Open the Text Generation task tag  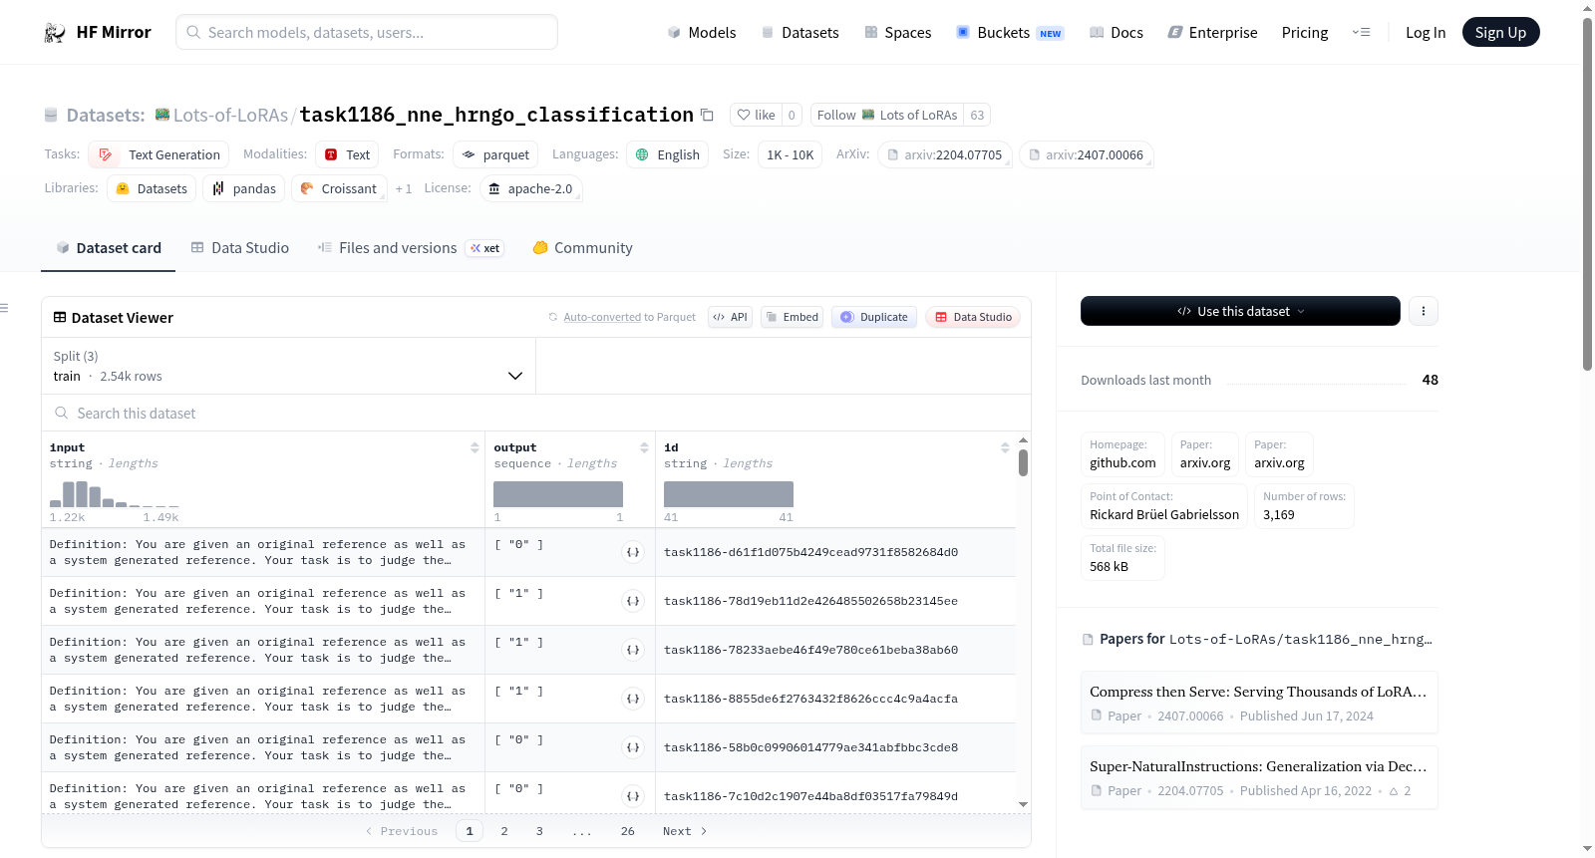point(159,154)
